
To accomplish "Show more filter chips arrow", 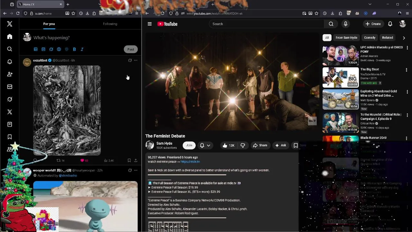I will [404, 38].
